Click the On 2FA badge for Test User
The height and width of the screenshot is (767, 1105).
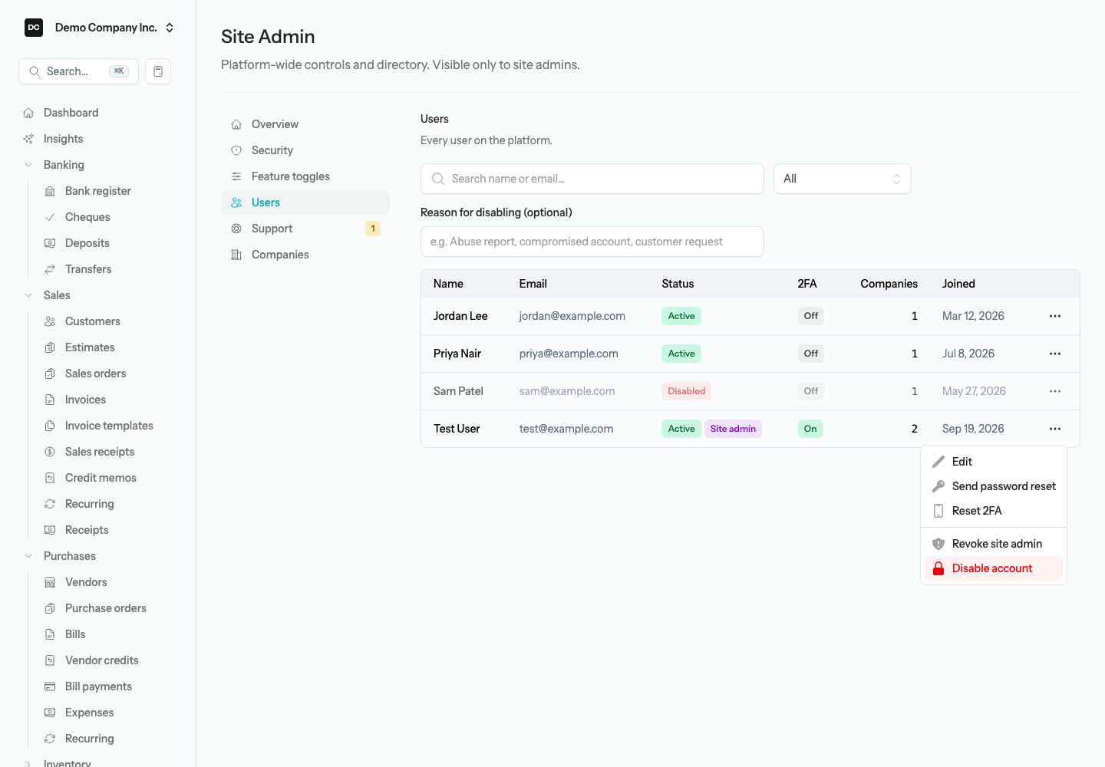(810, 429)
